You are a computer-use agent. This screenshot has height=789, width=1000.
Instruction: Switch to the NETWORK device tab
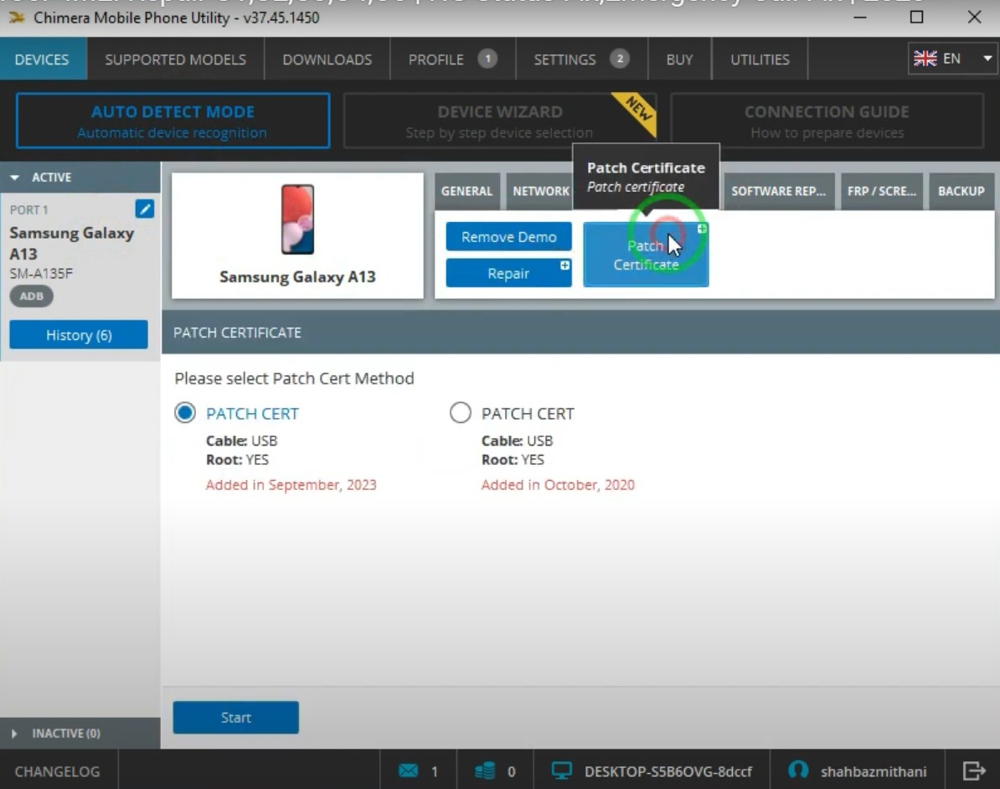[x=540, y=191]
